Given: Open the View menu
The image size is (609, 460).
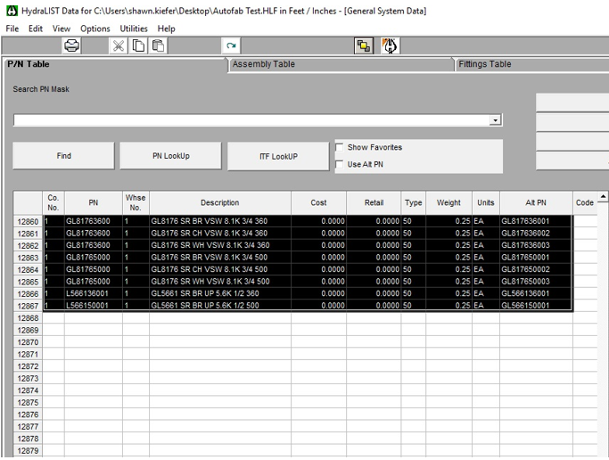Looking at the screenshot, I should [x=62, y=29].
